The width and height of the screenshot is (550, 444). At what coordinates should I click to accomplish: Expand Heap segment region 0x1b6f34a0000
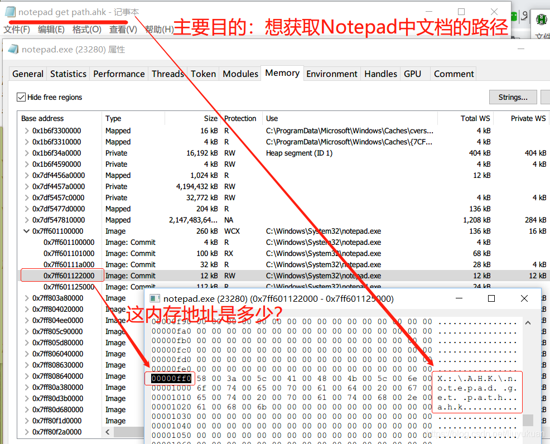[27, 153]
